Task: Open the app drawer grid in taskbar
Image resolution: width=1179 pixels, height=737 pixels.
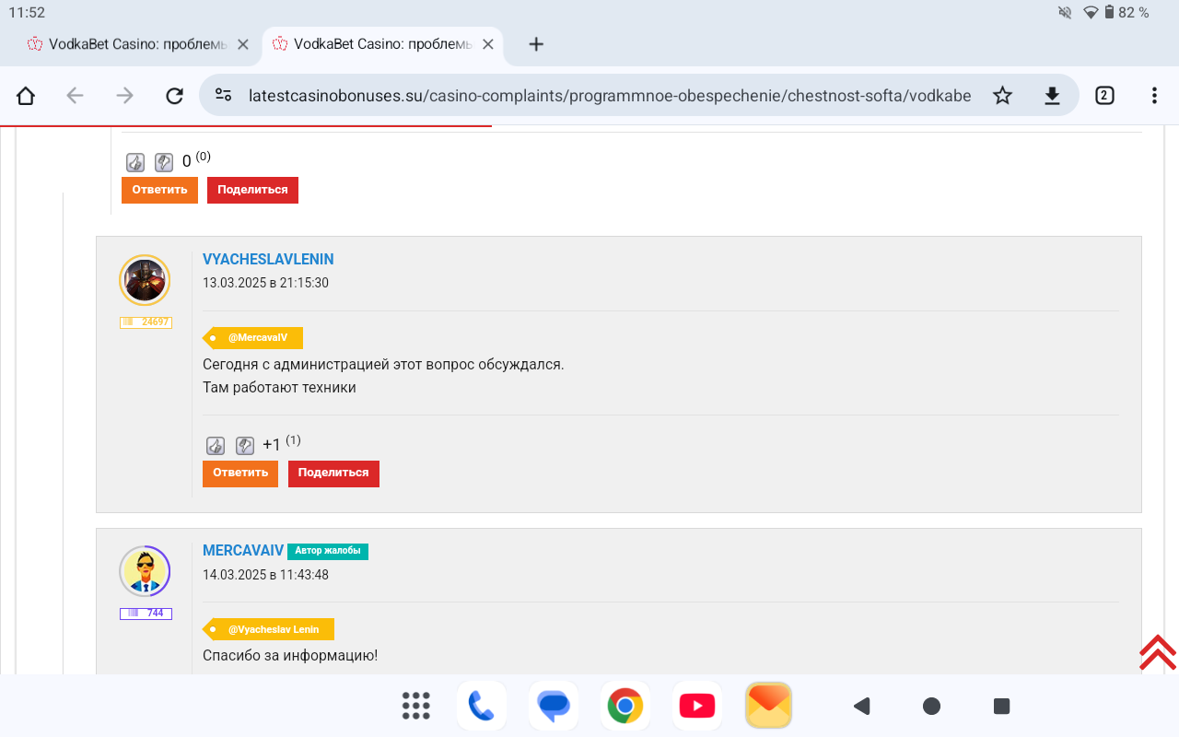Action: click(x=416, y=706)
